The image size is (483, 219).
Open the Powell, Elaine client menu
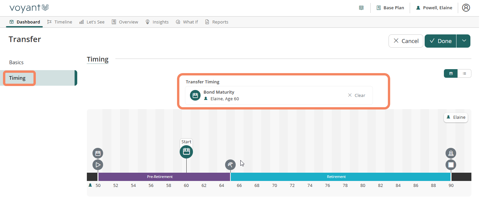tap(434, 8)
